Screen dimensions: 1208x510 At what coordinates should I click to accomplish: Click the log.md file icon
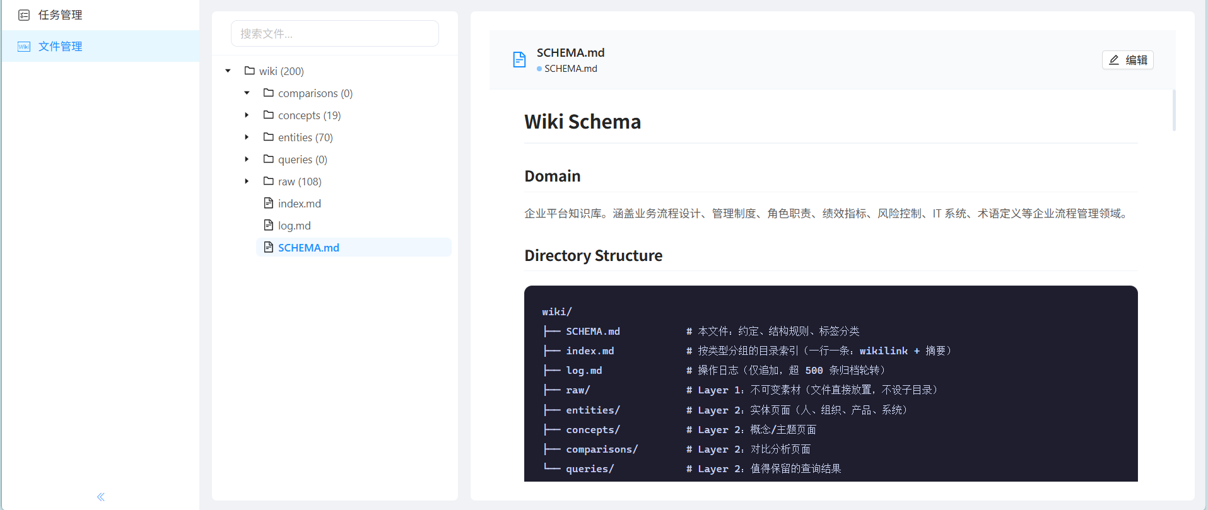tap(269, 225)
